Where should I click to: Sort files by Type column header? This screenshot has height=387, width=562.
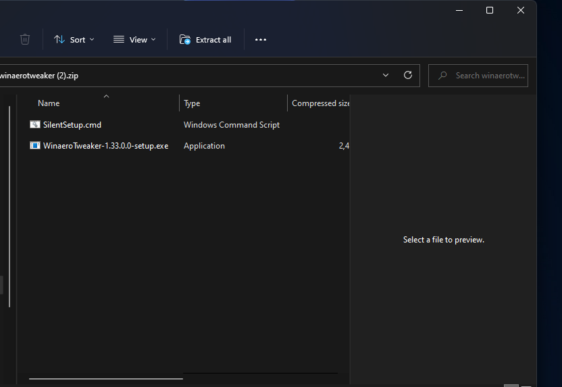(192, 103)
